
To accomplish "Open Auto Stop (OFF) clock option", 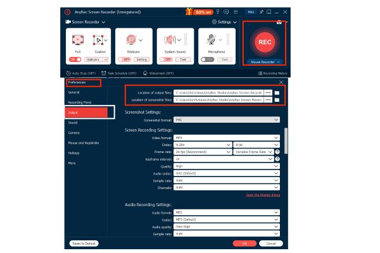I will coord(81,73).
